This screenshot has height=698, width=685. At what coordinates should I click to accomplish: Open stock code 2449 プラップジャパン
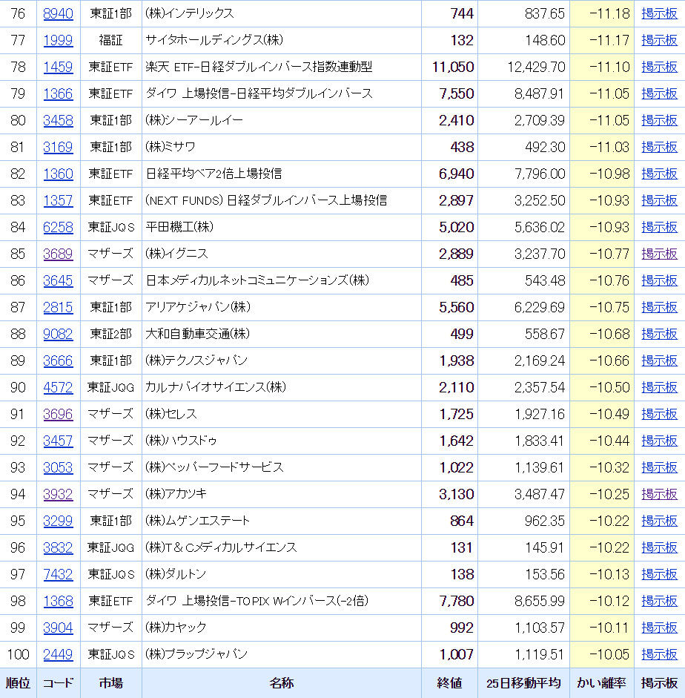click(x=58, y=655)
